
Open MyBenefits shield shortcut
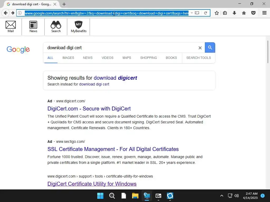[79, 27]
